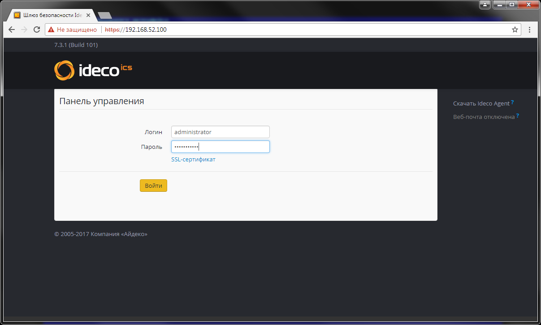Click the 'Не защищено' warning triangle icon
The image size is (541, 325).
(x=52, y=30)
